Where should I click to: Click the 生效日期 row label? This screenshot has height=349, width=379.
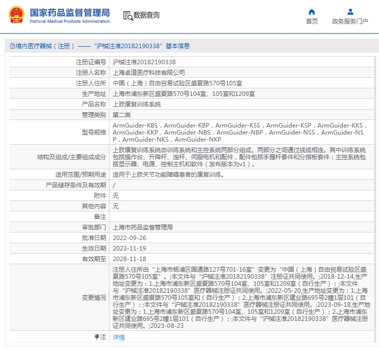94,249
